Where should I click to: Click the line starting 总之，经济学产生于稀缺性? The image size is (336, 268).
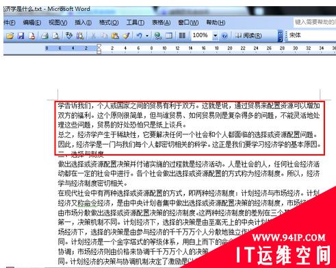[x=188, y=135]
